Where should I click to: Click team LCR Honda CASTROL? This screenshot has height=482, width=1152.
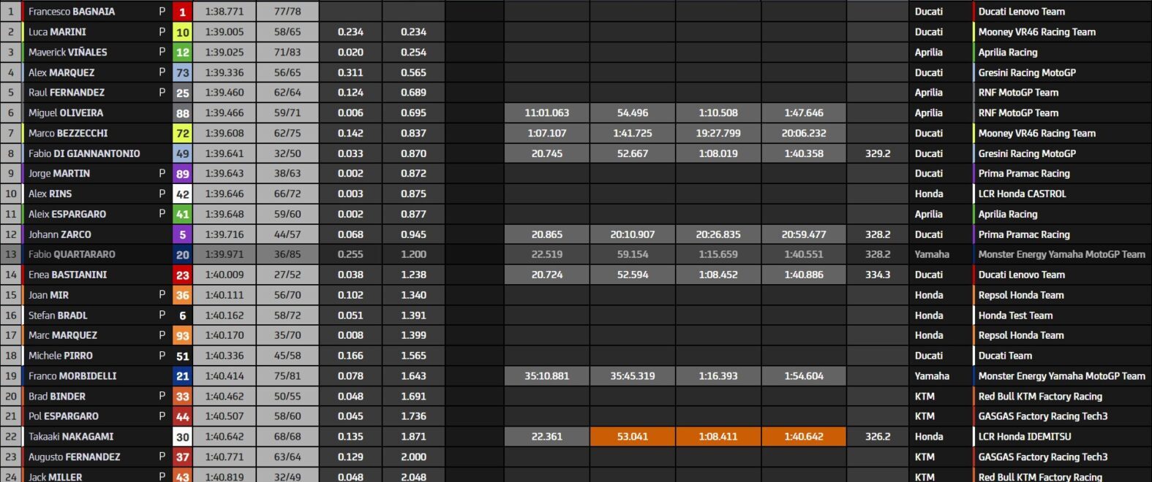tap(1022, 194)
